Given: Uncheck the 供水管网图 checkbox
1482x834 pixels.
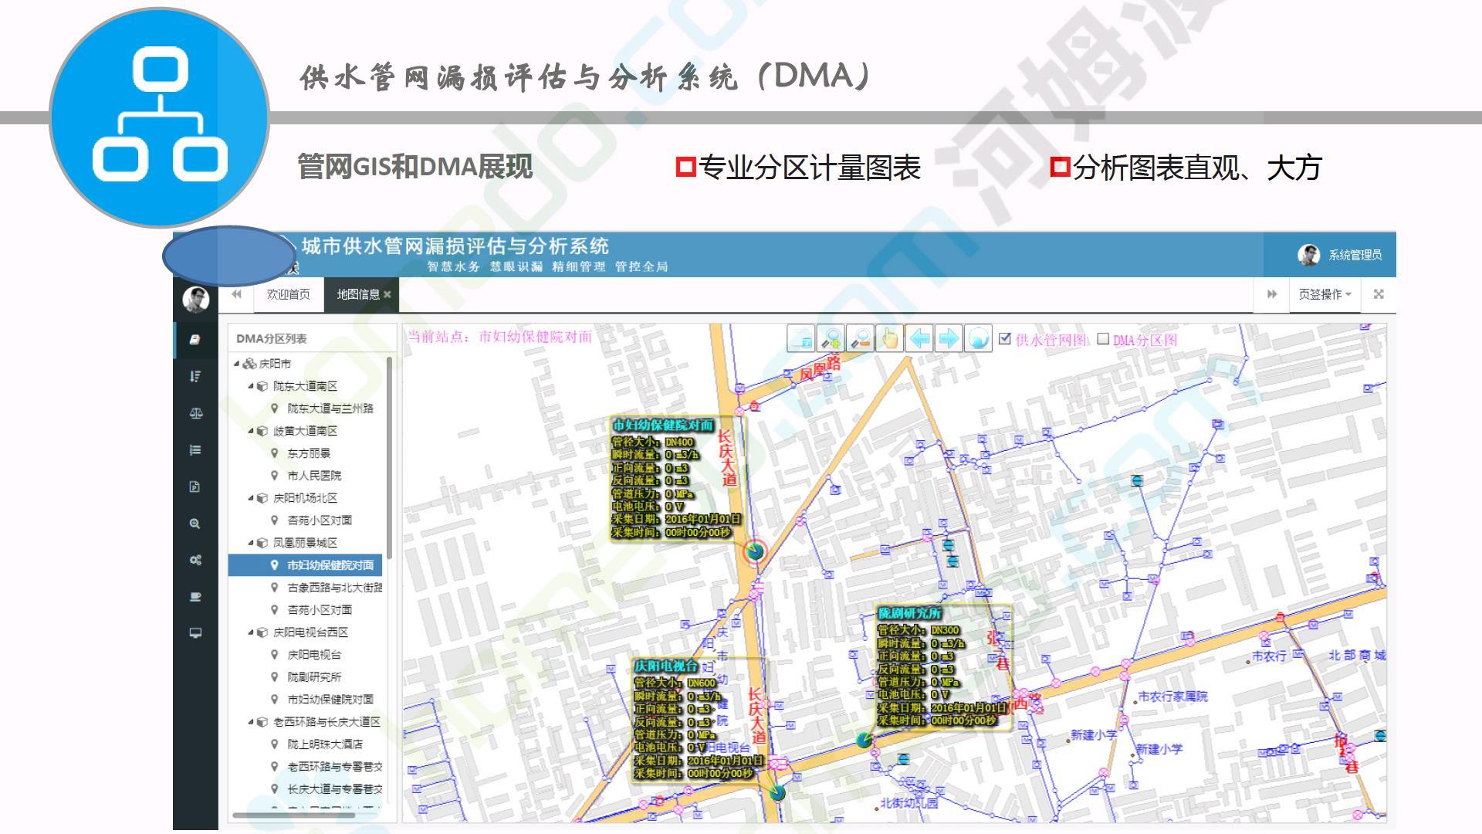Looking at the screenshot, I should [1004, 338].
